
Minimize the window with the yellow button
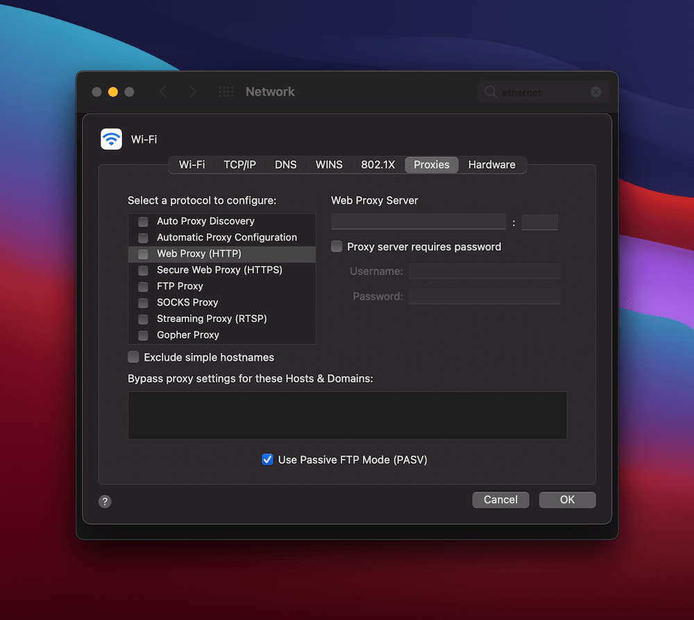click(113, 92)
